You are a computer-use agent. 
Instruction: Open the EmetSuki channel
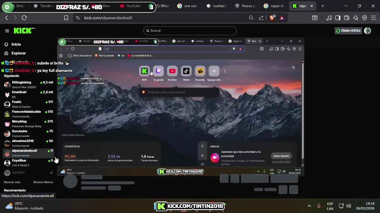(x=28, y=94)
